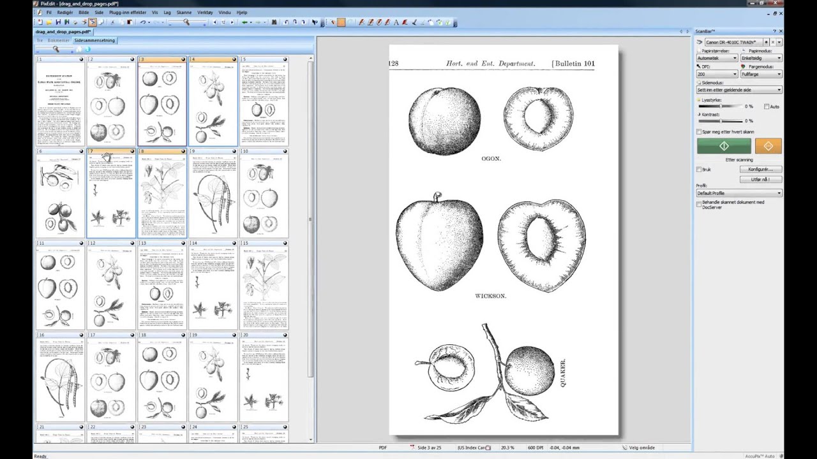Viewport: 817px width, 459px height.
Task: Click the New document toolbar icon
Action: tap(40, 22)
